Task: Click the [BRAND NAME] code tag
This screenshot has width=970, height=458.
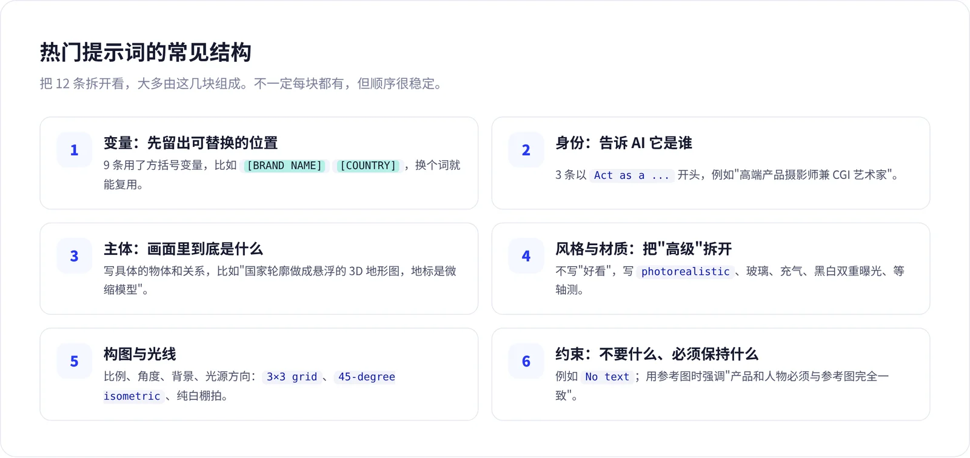Action: point(284,166)
